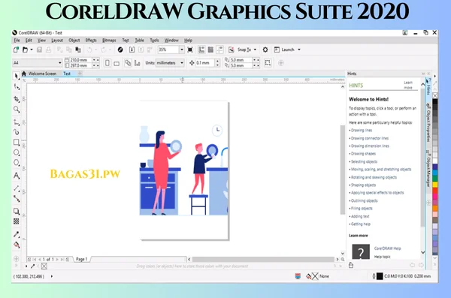Pick the black swatch in color palette

pos(435,102)
